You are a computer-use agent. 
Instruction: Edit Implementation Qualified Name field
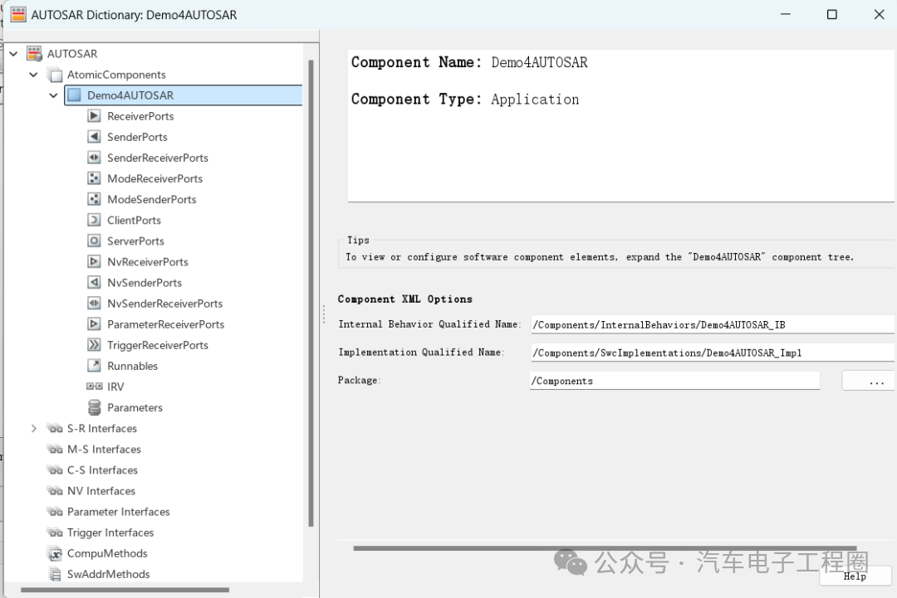(713, 352)
